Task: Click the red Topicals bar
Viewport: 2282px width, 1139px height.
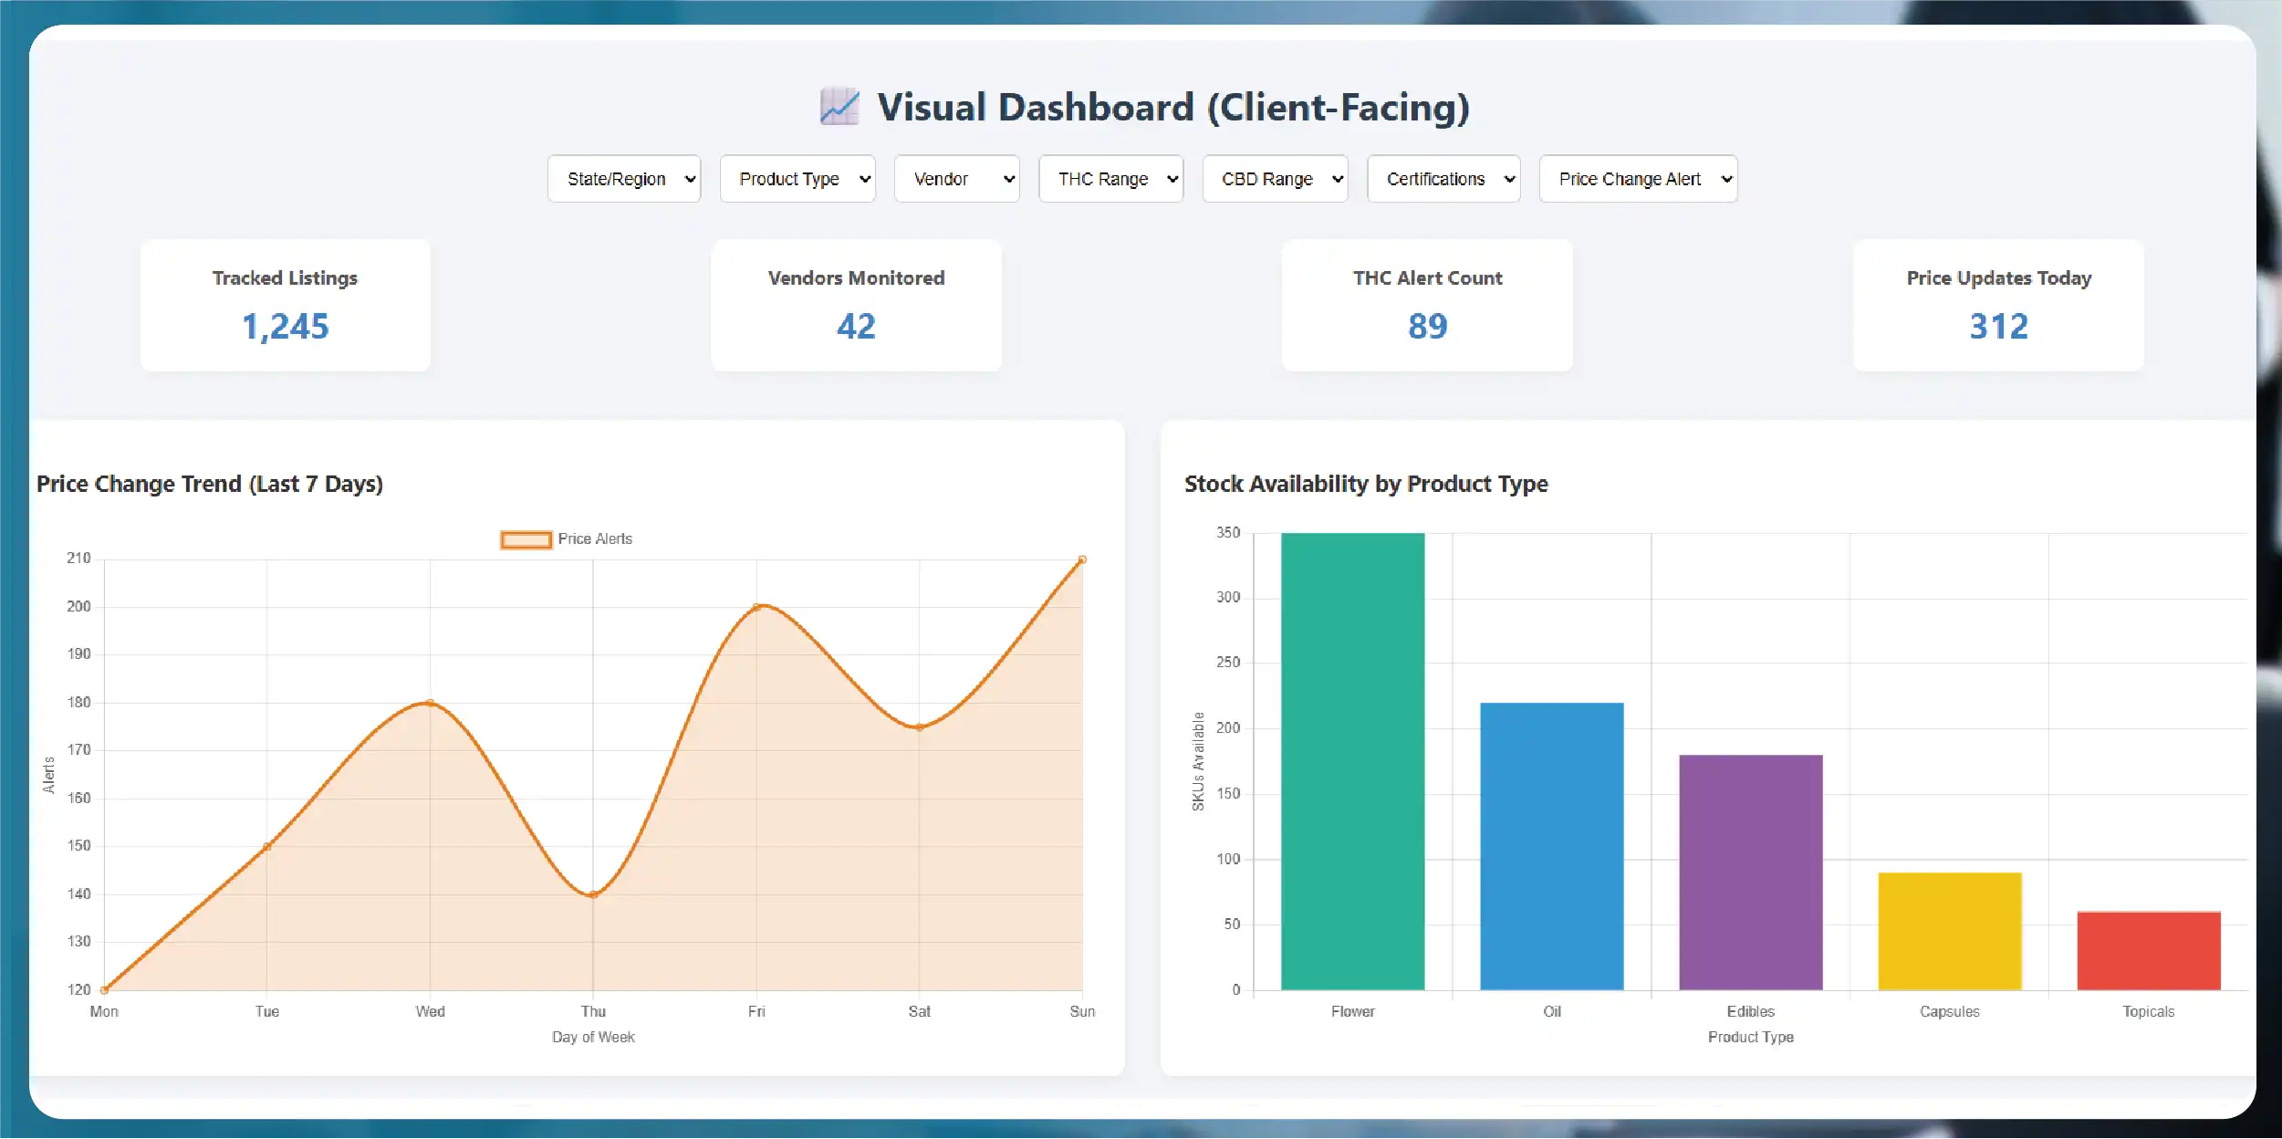Action: (x=2148, y=950)
